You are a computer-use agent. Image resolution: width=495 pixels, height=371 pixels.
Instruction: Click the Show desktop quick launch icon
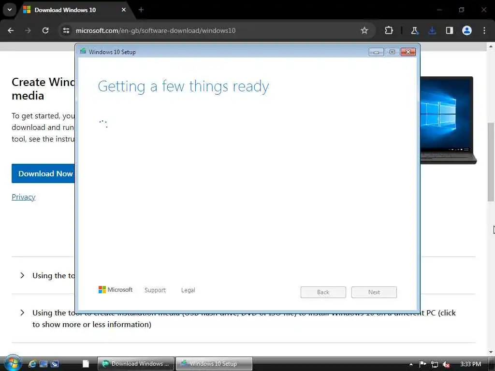44,364
